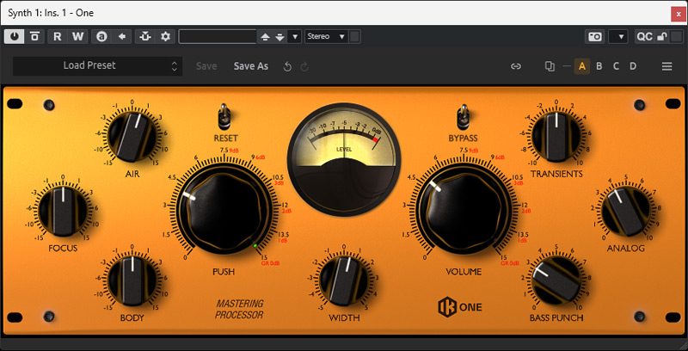Click the camera snapshot icon
This screenshot has height=351, width=688.
click(x=594, y=36)
